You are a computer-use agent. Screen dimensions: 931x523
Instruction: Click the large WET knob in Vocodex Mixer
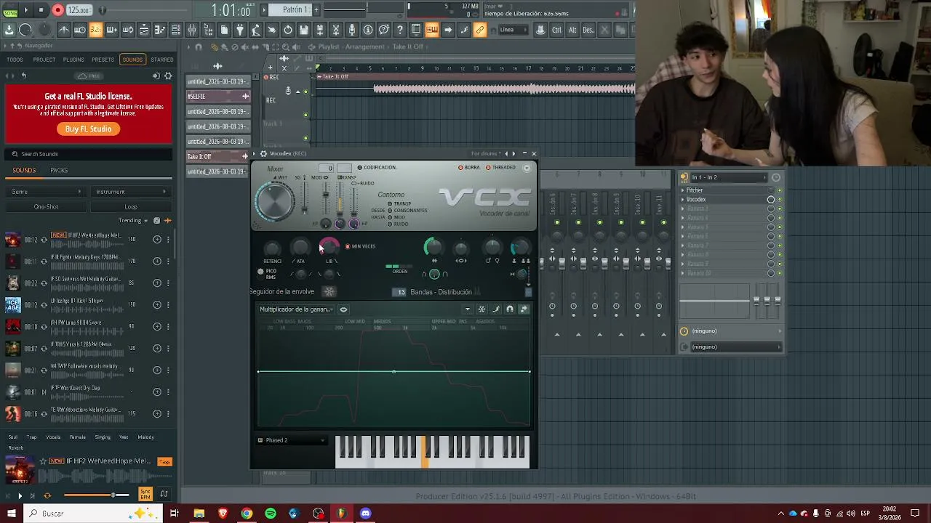pyautogui.click(x=275, y=200)
